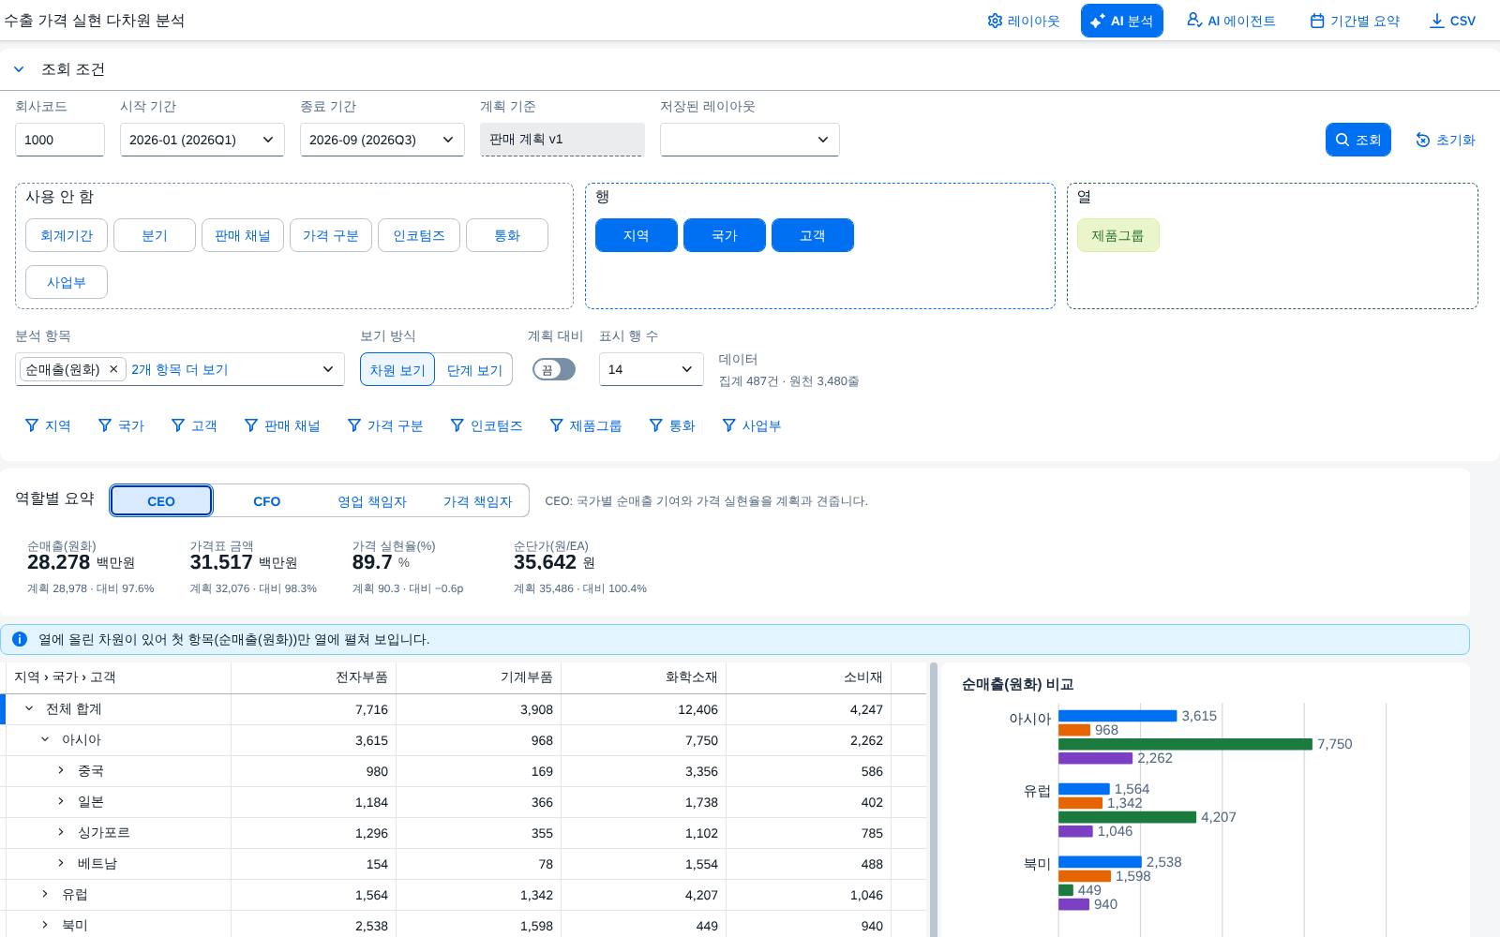Viewport: 1500px width, 937px height.
Task: Select the 가격 책임자 role tab
Action: click(478, 501)
